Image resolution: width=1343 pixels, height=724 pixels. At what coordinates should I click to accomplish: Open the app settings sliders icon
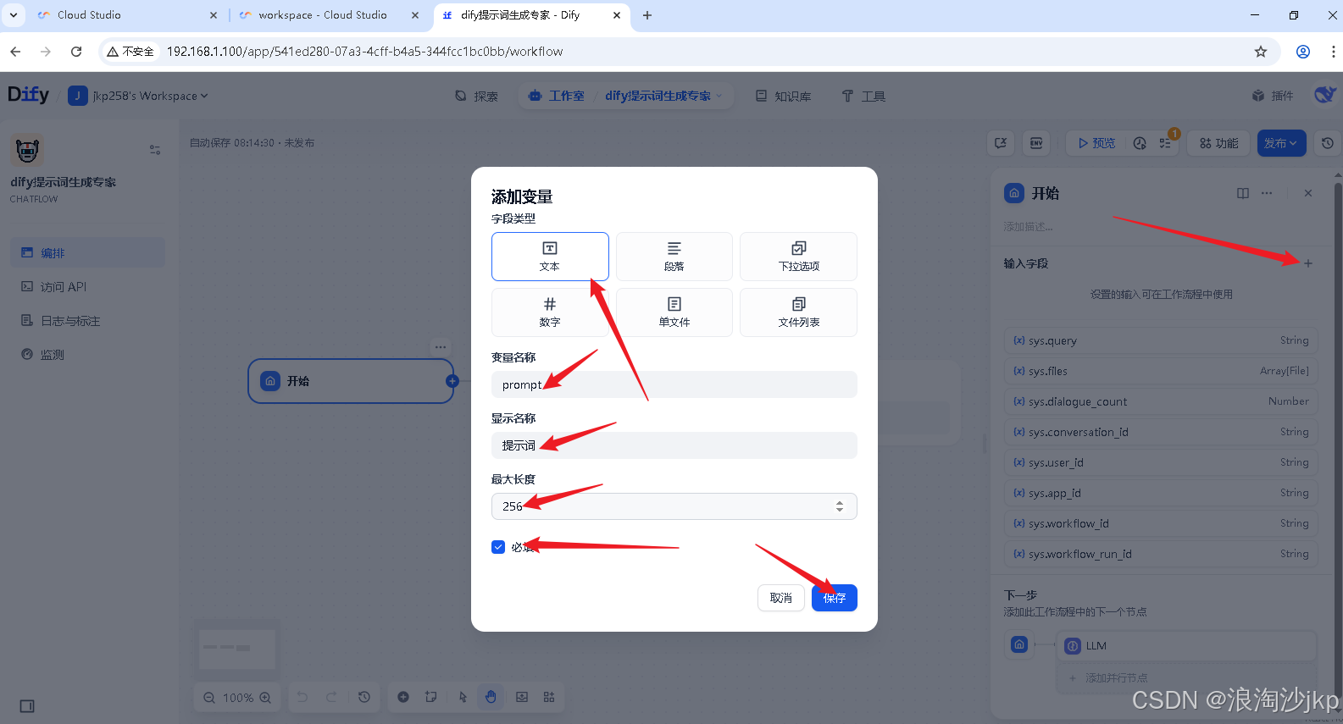[155, 149]
